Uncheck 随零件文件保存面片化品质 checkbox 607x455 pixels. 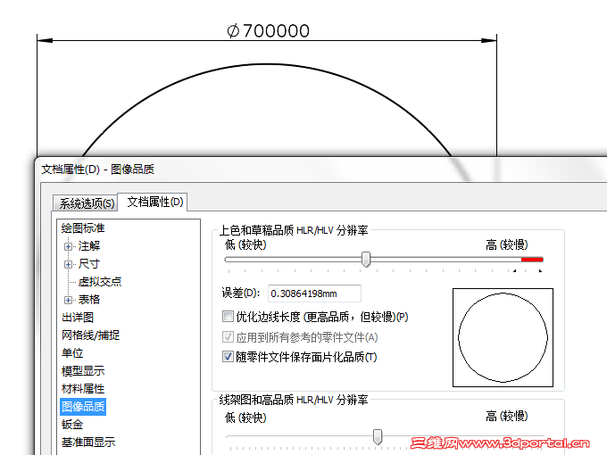pyautogui.click(x=228, y=356)
